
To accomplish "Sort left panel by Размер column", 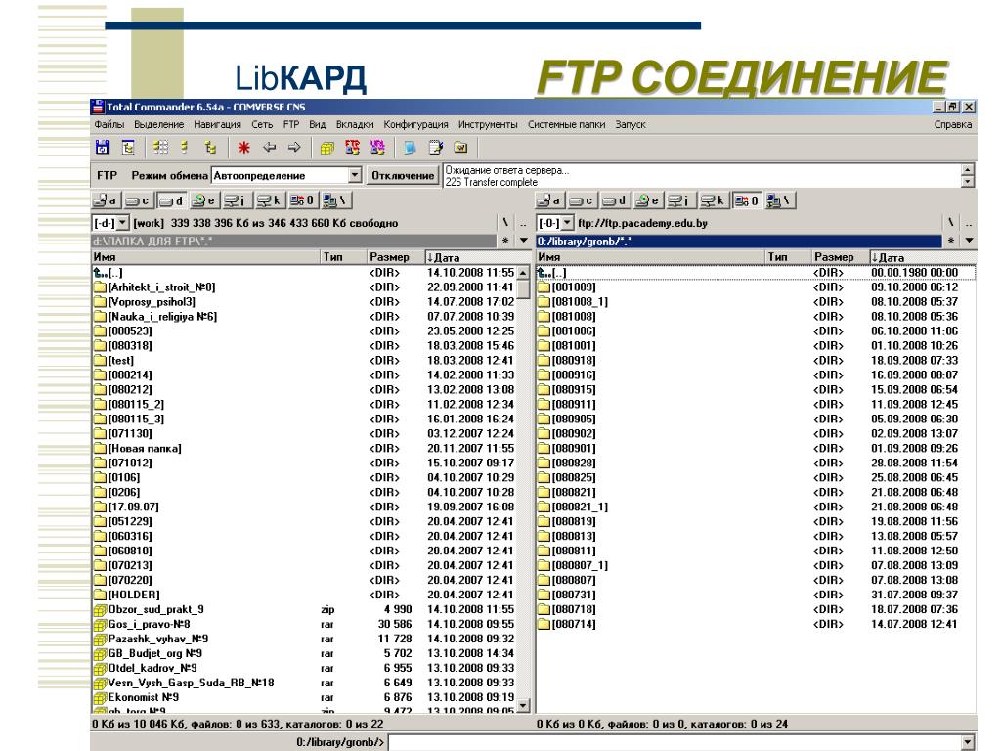I will click(x=395, y=257).
